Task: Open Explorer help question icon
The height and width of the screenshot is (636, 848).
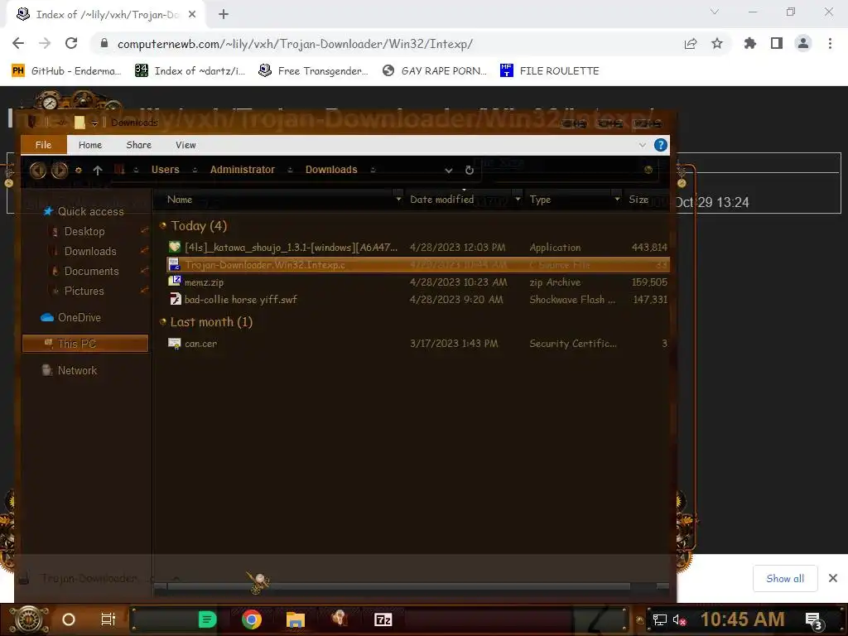Action: coord(660,145)
